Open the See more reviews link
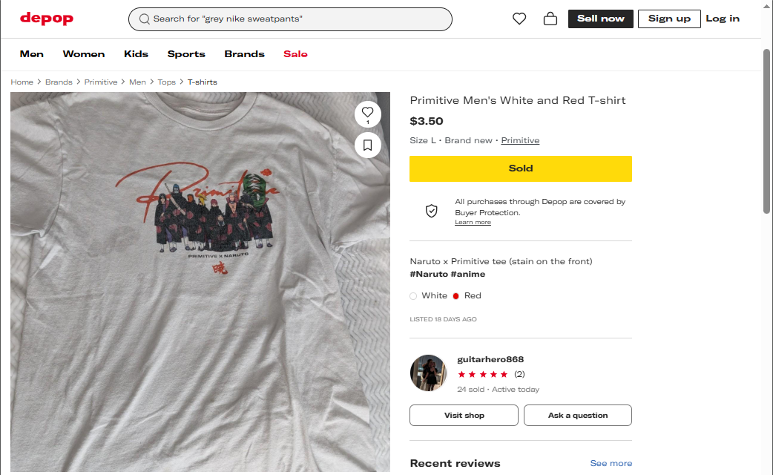This screenshot has width=773, height=475. pos(611,463)
